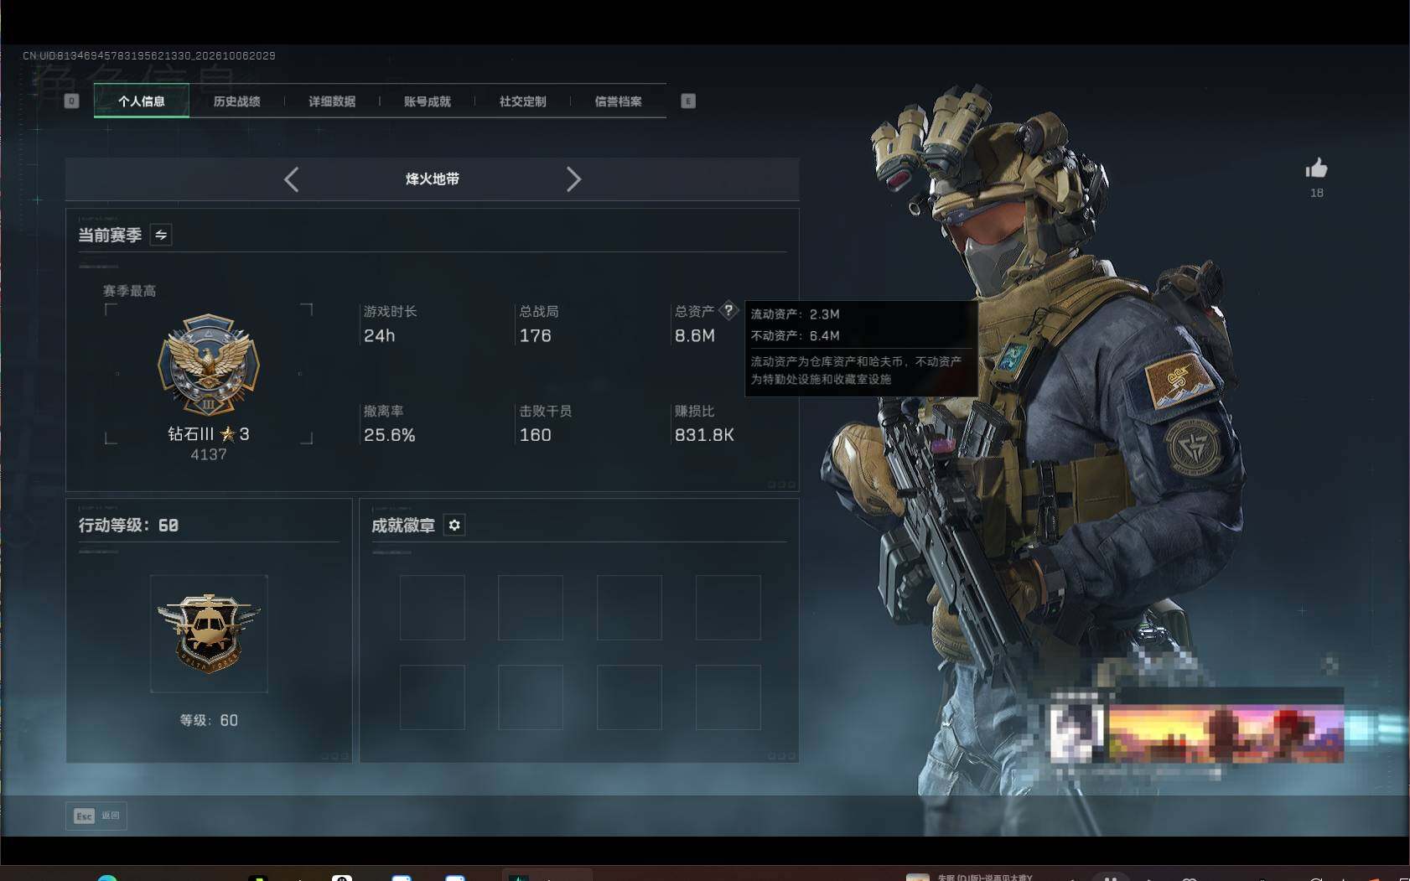
Task: Click the 烽火地带 mode title
Action: click(x=433, y=179)
